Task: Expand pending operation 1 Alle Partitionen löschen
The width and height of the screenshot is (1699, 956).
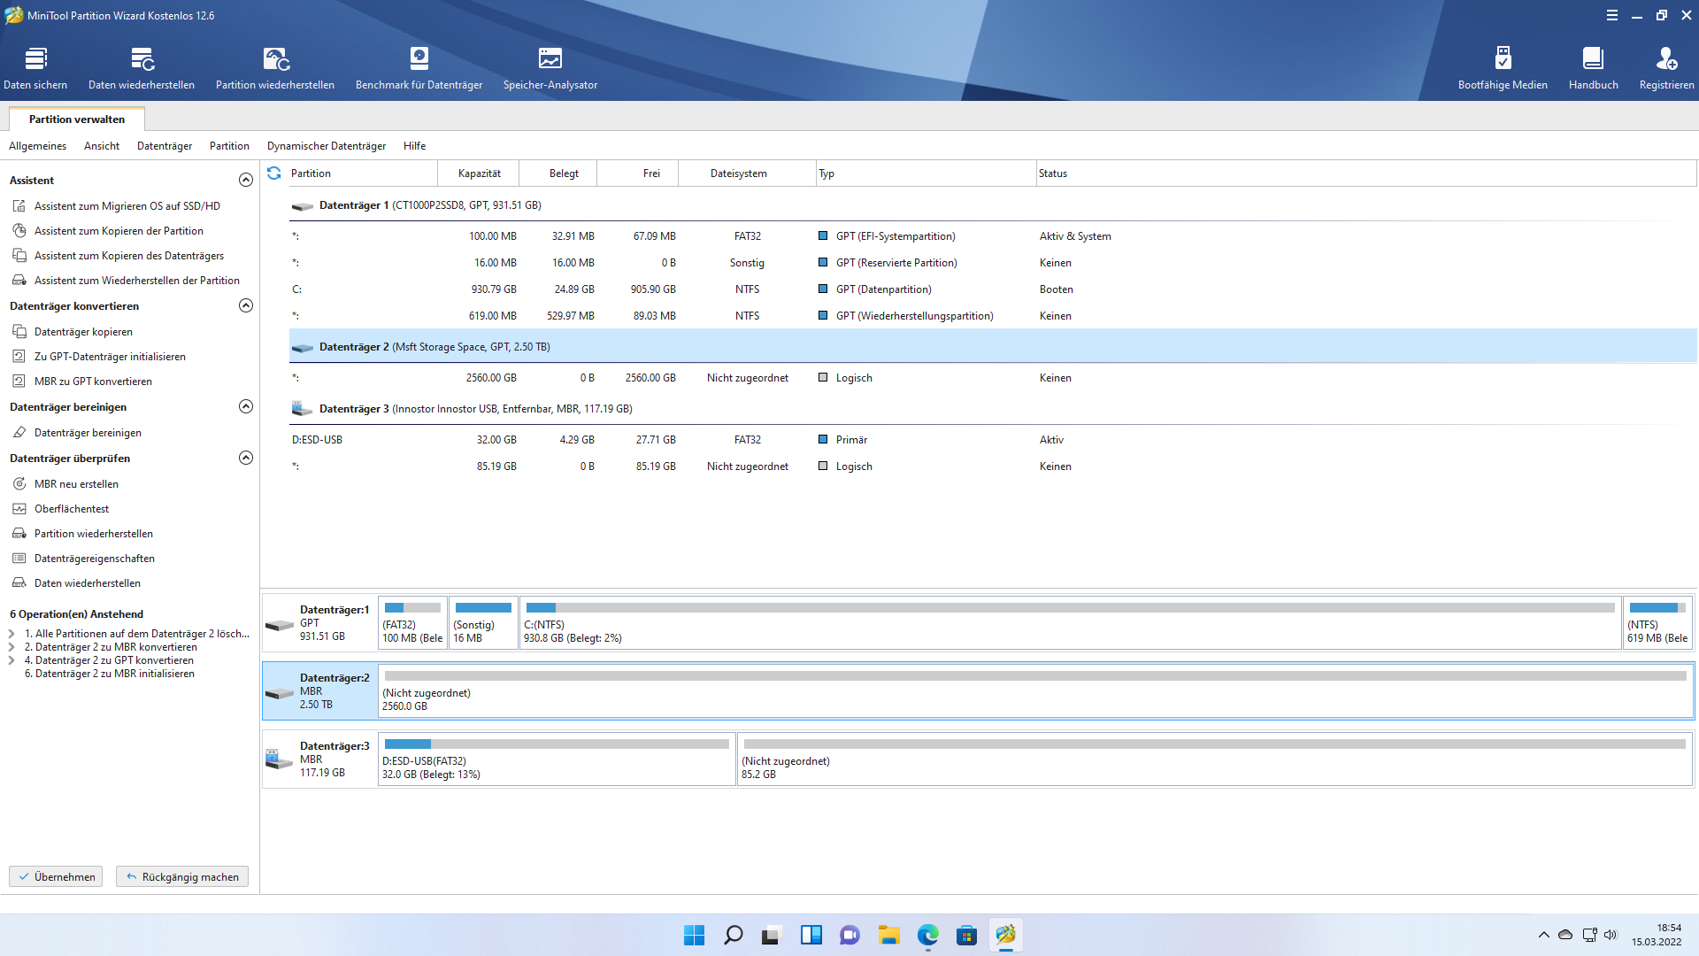Action: coord(12,634)
